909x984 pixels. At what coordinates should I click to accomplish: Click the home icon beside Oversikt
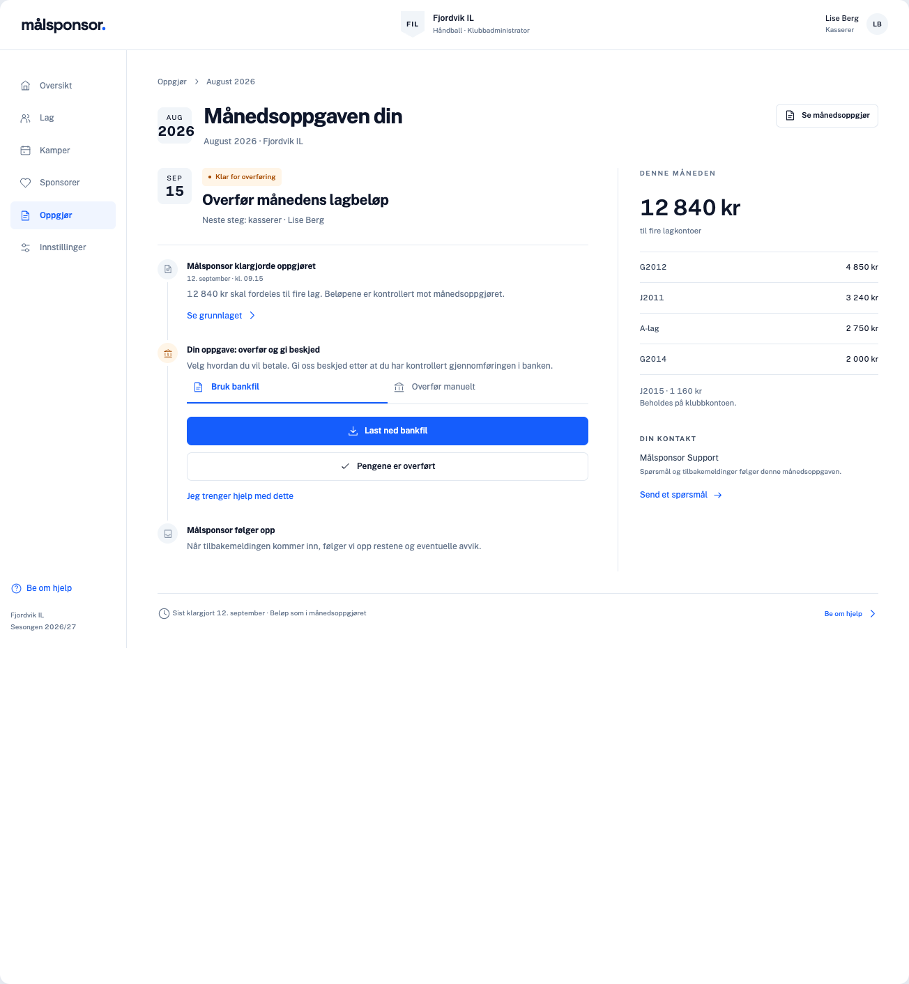coord(26,86)
